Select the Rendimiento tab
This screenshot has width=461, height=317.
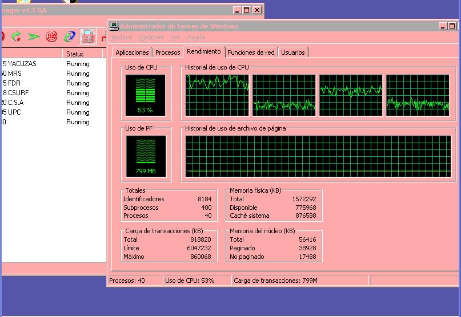click(204, 51)
